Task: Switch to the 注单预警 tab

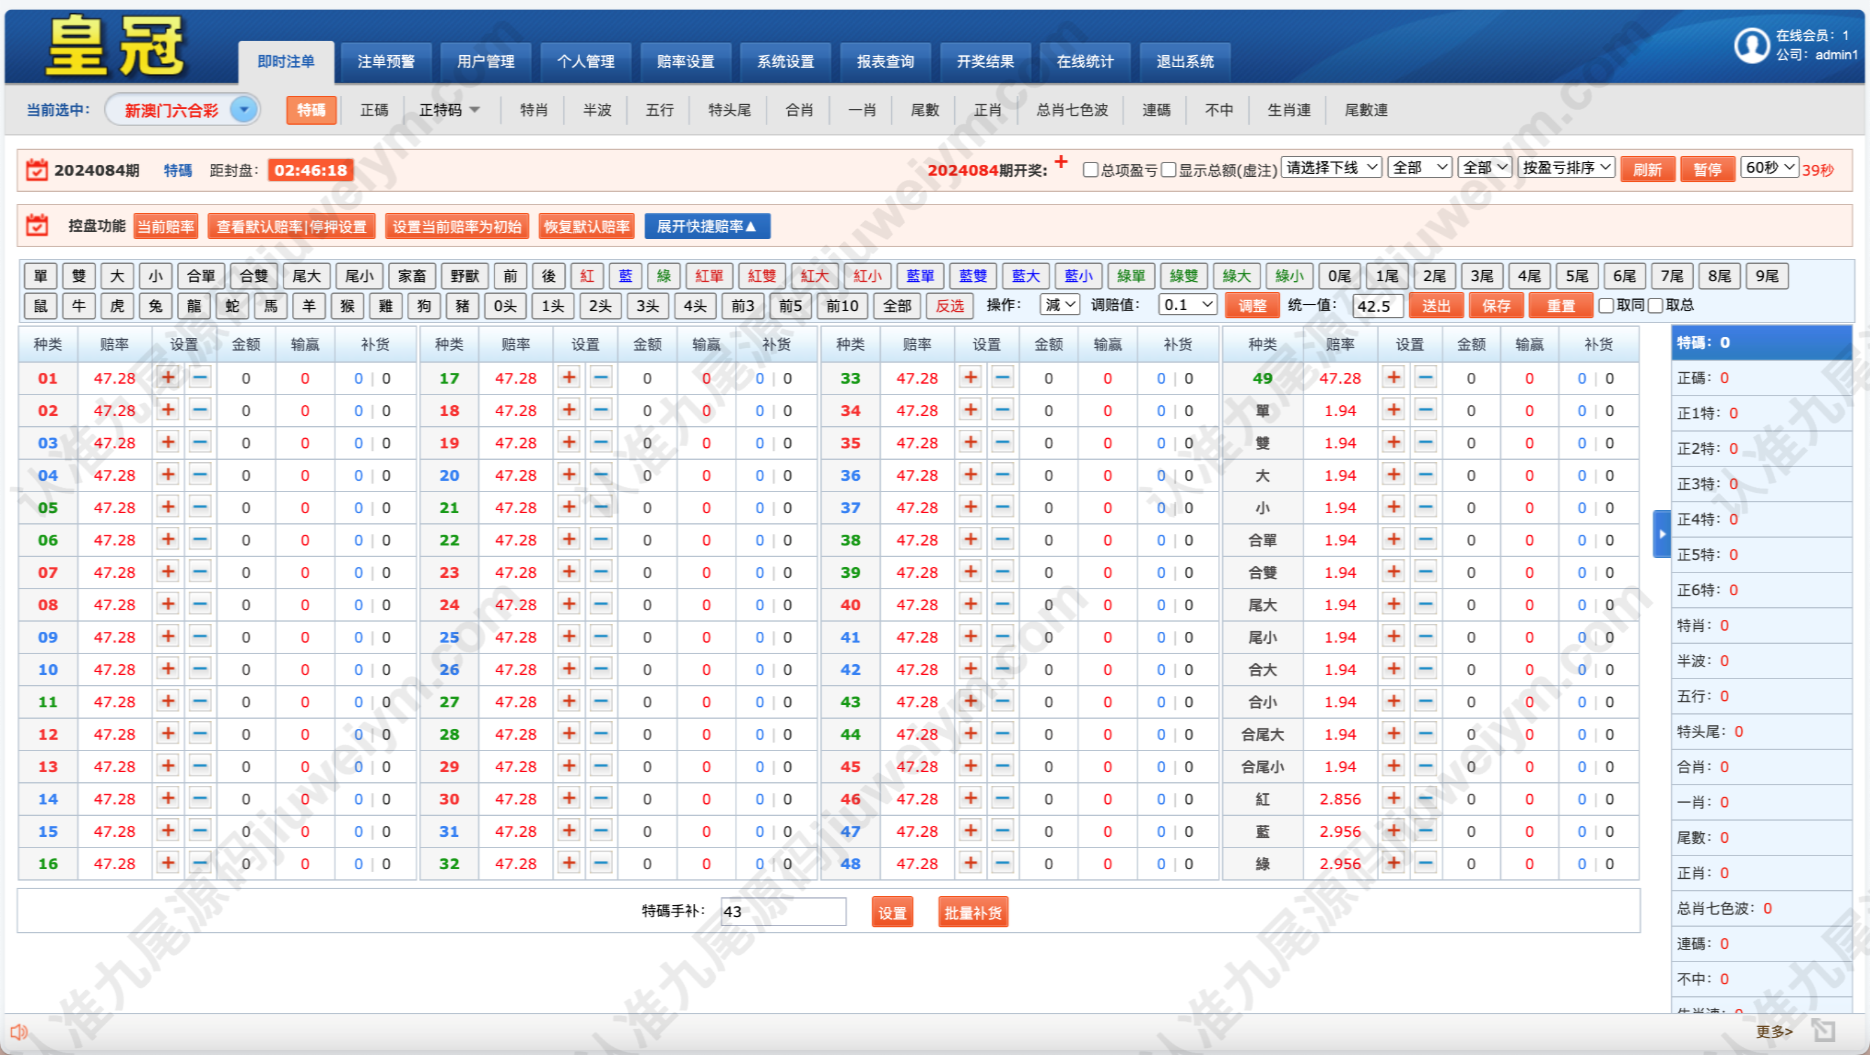Action: click(x=385, y=62)
